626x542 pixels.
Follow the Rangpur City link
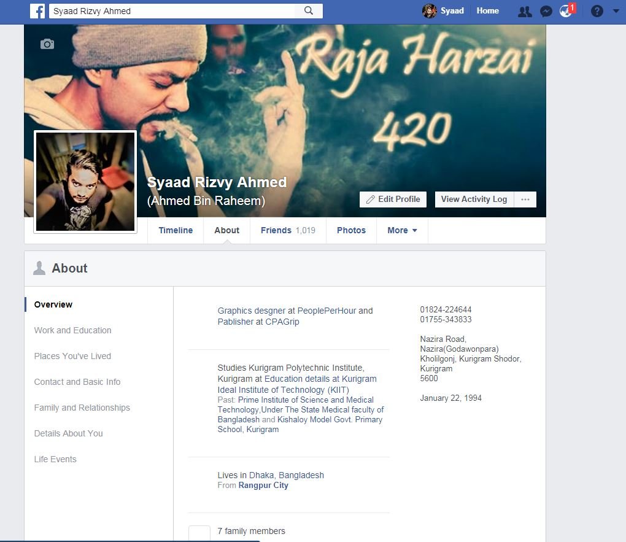point(263,485)
